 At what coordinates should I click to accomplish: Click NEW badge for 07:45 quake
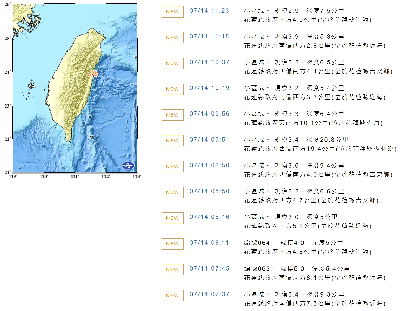coord(172,270)
